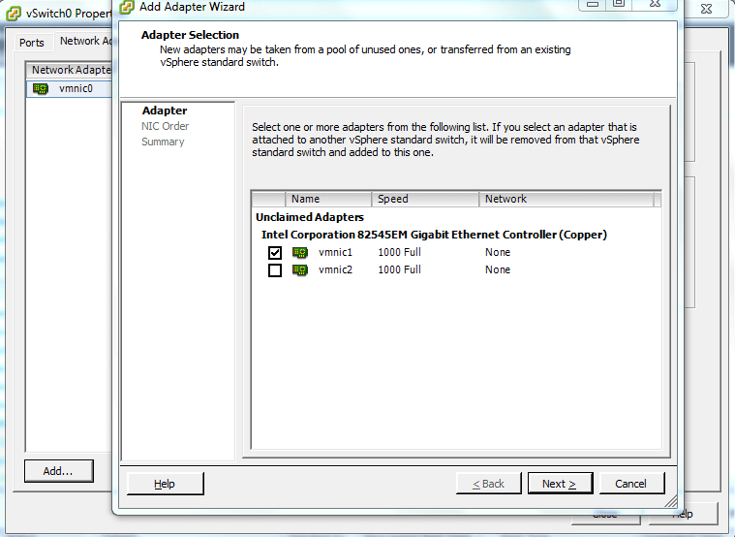
Task: Go to the Next wizard step
Action: pyautogui.click(x=560, y=484)
